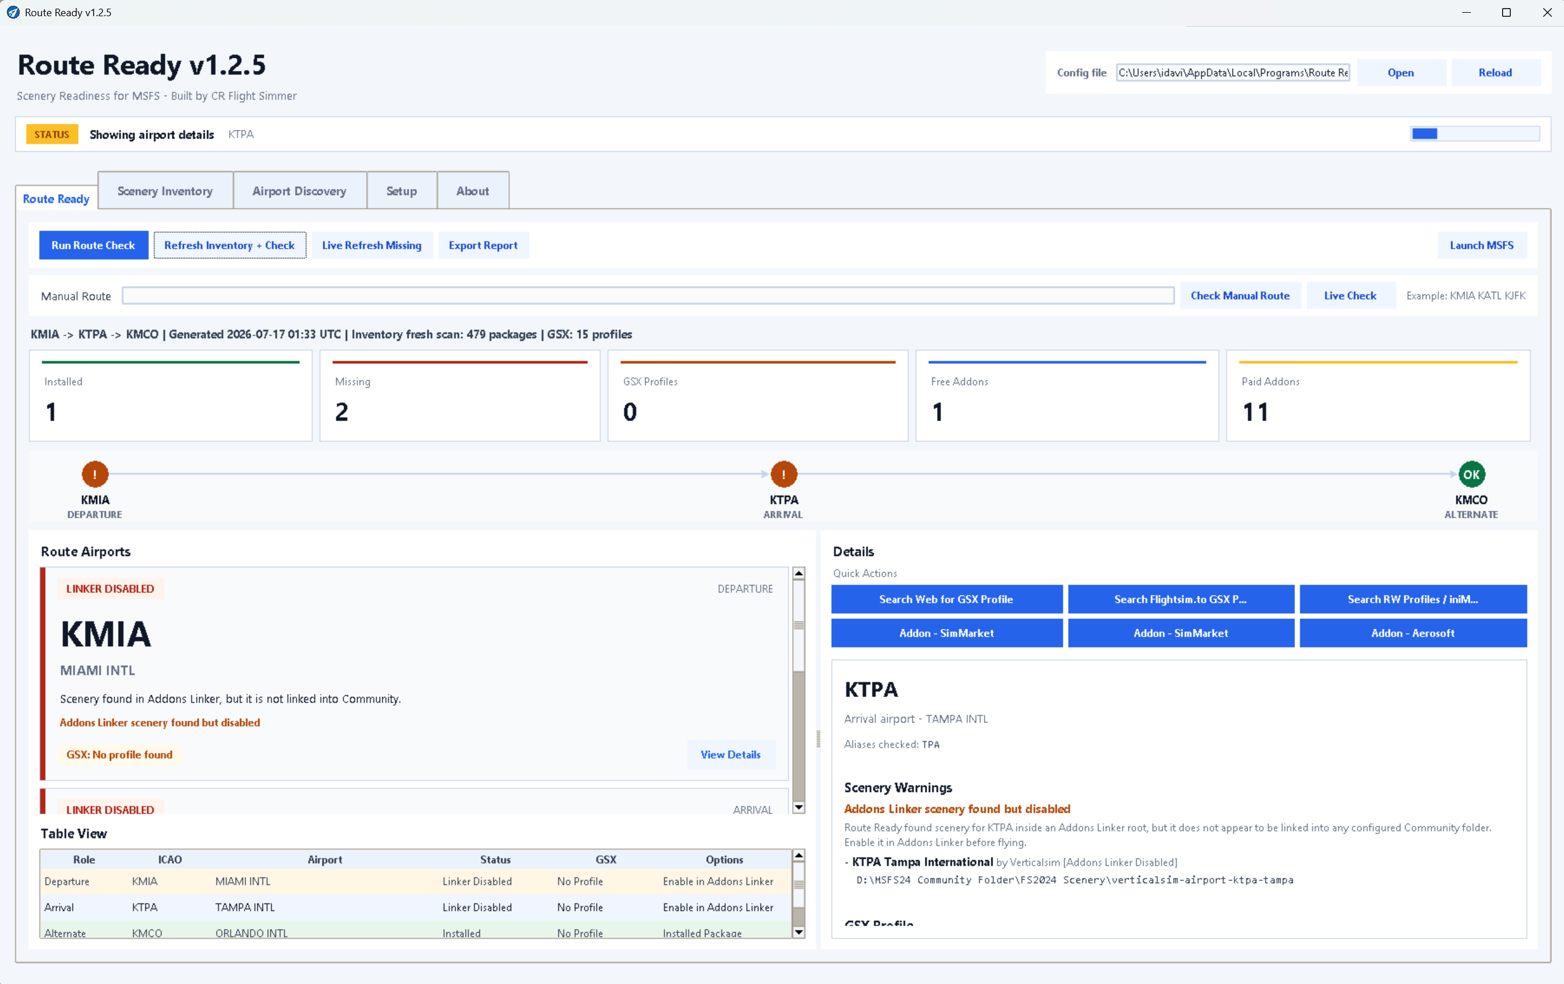Viewport: 1564px width, 984px height.
Task: Click the KMIA departure warning icon
Action: click(x=95, y=474)
